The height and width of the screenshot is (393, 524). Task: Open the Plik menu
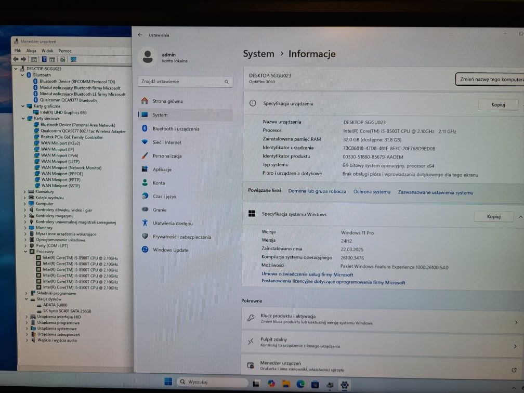click(18, 50)
